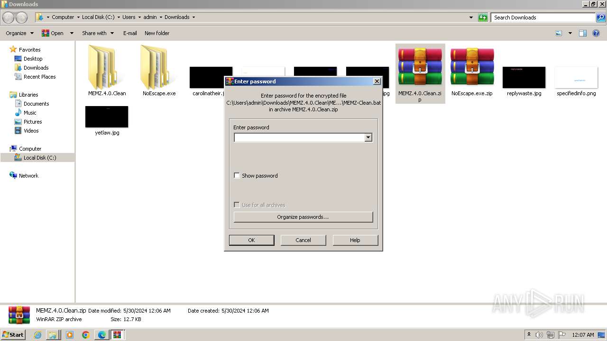Select Computer in the navigation pane

[x=30, y=149]
